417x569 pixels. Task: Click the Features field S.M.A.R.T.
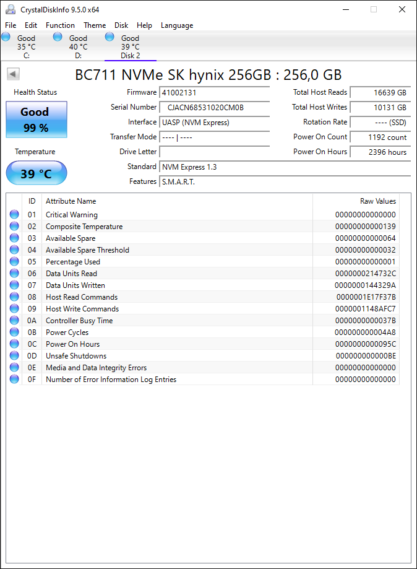(x=285, y=182)
